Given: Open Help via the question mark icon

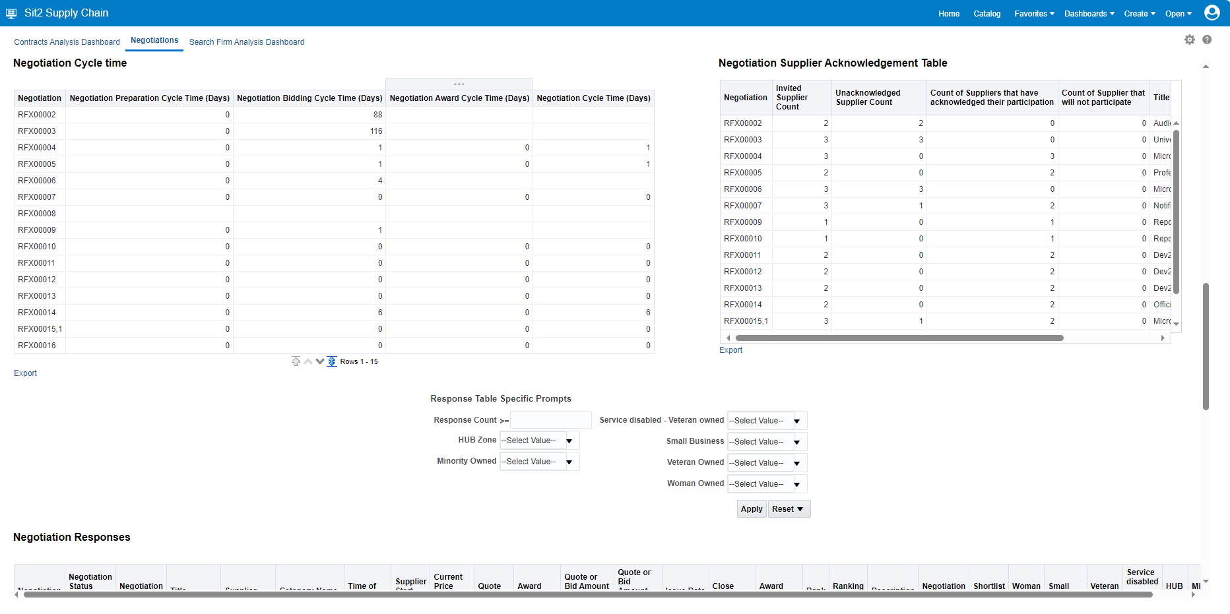Looking at the screenshot, I should 1208,40.
